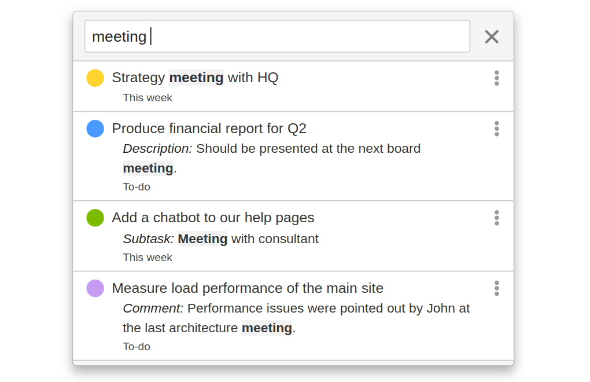Click the meeting search input field

point(276,36)
